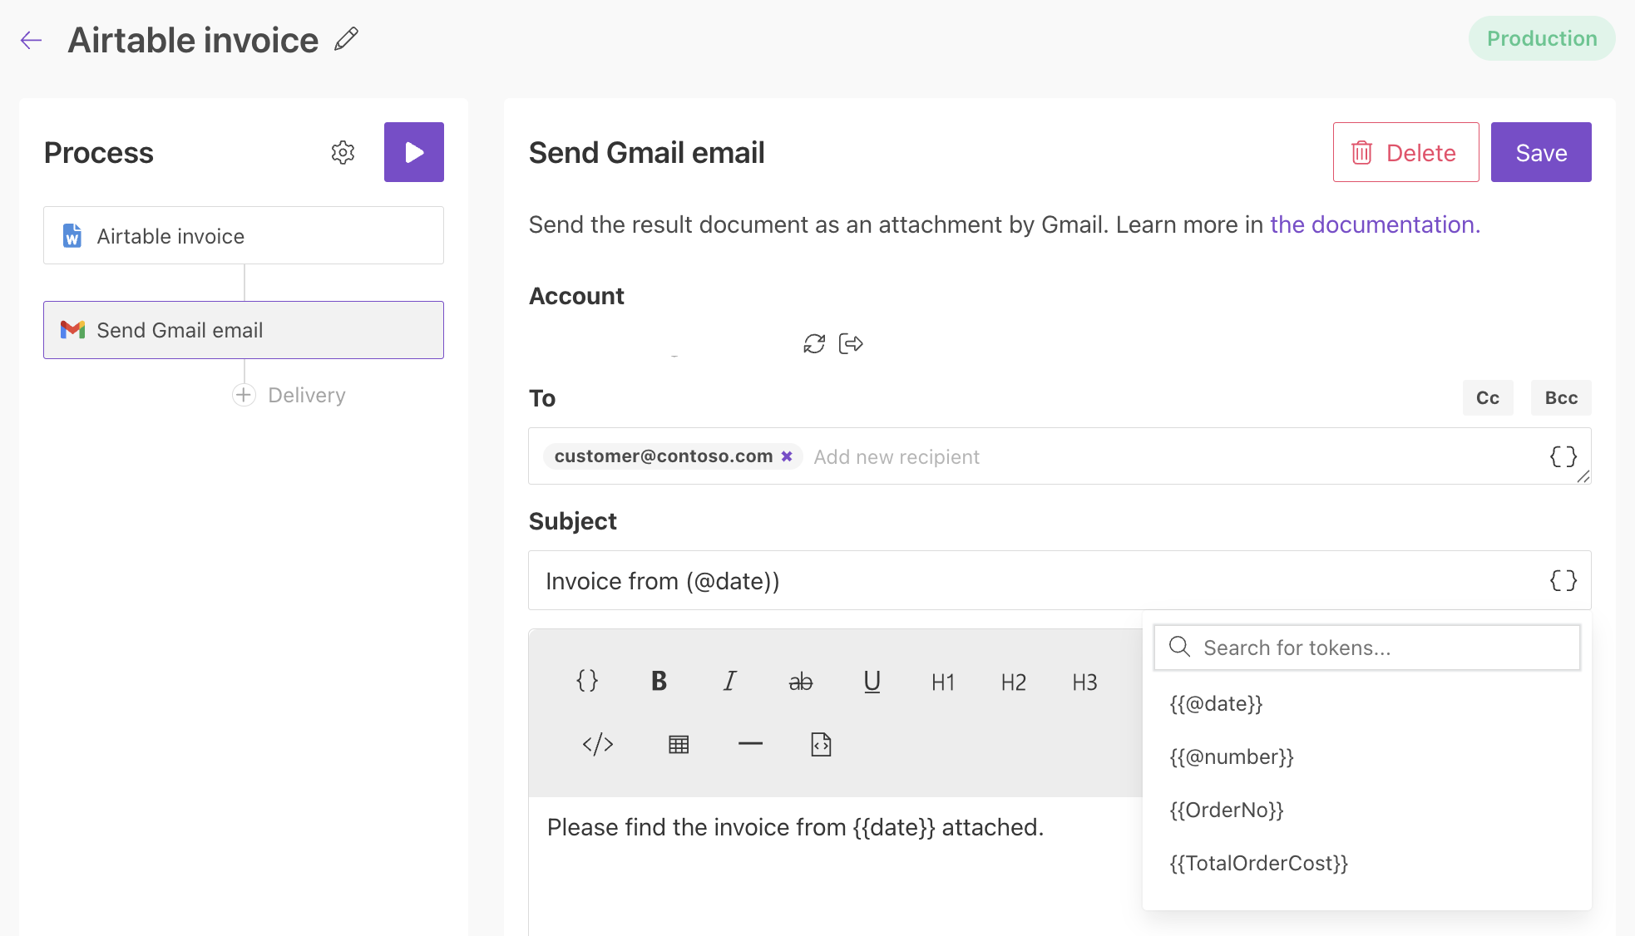Image resolution: width=1635 pixels, height=936 pixels.
Task: Apply Heading 1 style in the editor
Action: (x=942, y=682)
